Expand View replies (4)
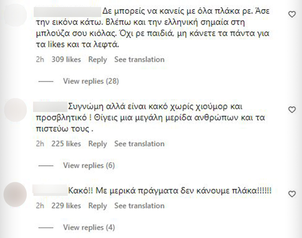The height and width of the screenshot is (238, 302). tap(89, 228)
